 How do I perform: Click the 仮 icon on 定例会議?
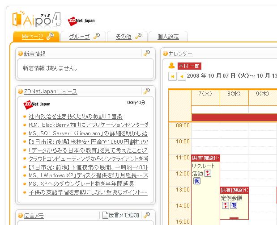(234, 205)
